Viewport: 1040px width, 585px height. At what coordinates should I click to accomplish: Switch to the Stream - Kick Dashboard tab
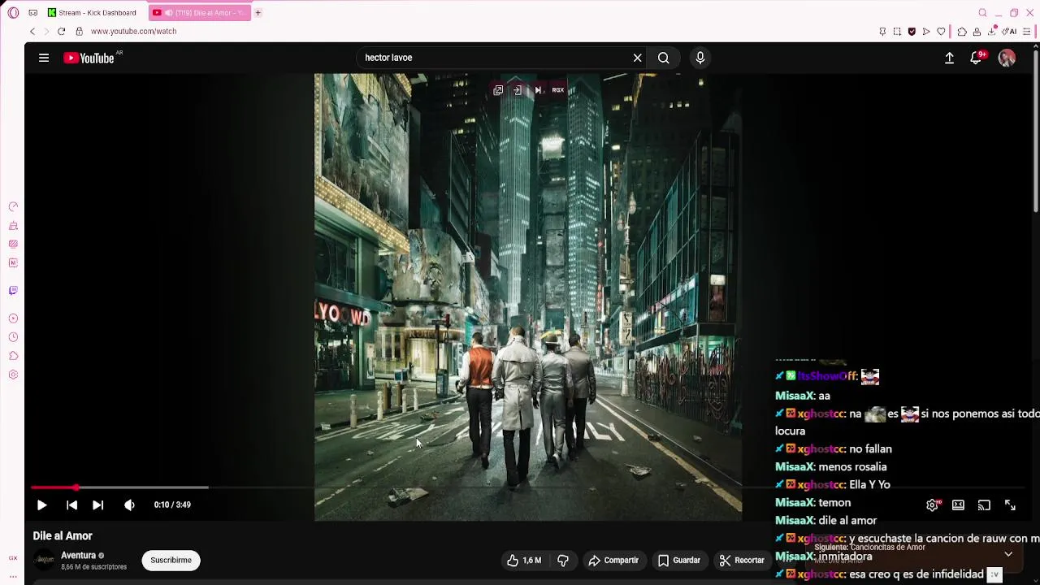tap(91, 13)
